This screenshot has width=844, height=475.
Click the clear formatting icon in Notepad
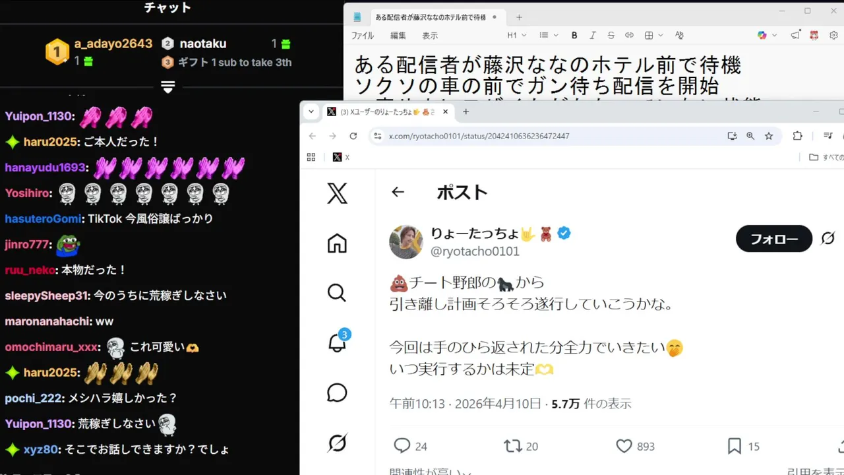[680, 35]
